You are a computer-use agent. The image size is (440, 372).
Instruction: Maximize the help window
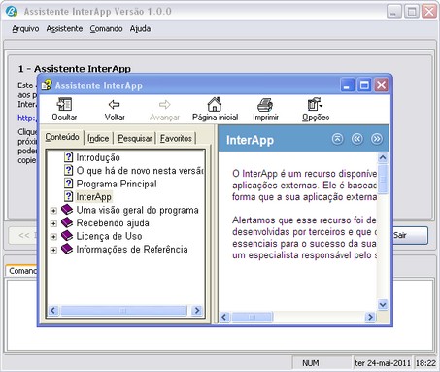tap(364, 85)
